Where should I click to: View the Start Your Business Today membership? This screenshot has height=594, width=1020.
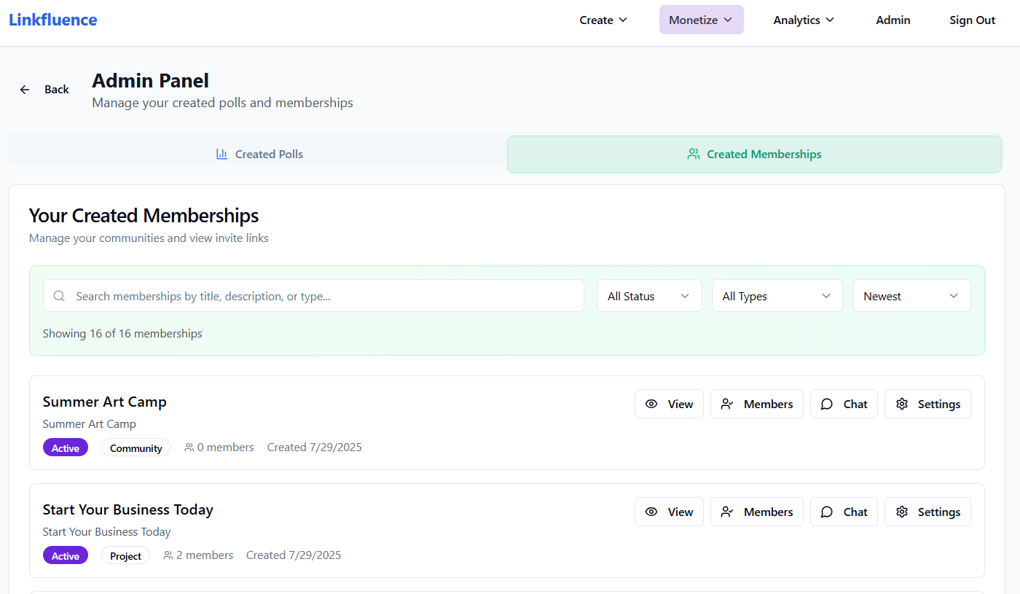pos(669,512)
